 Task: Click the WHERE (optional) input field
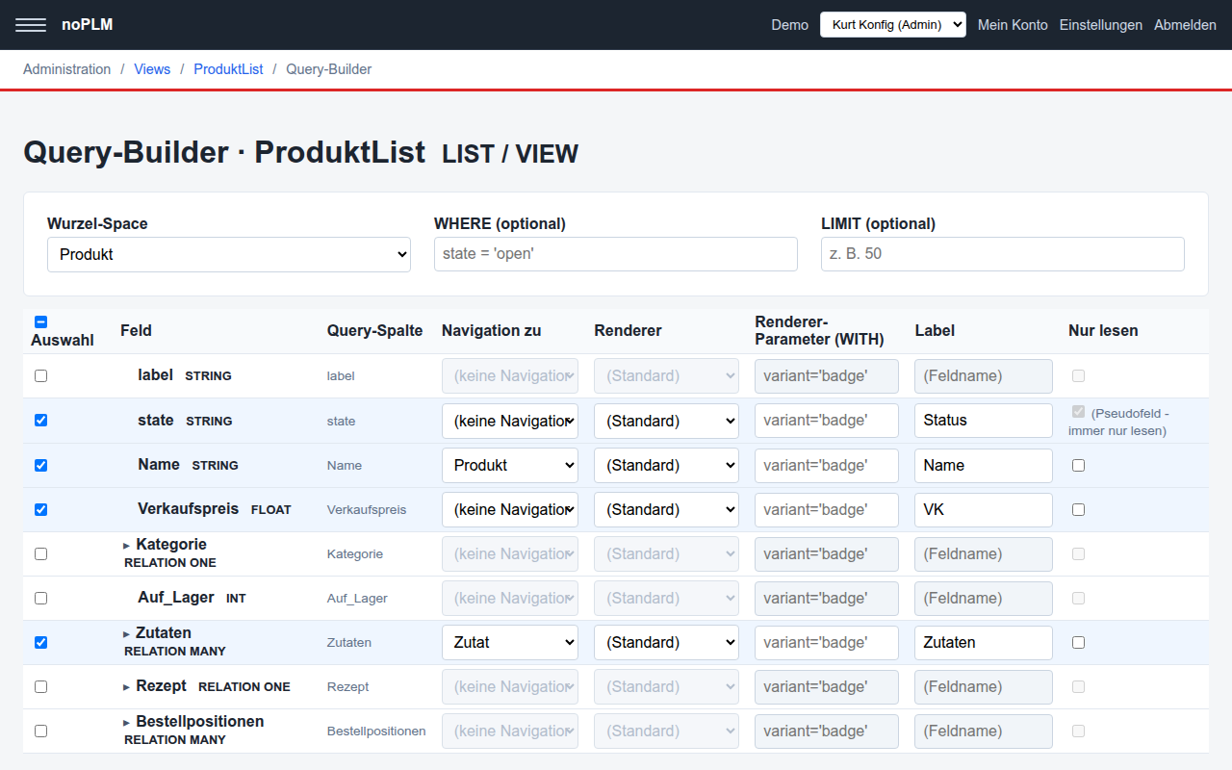[616, 254]
